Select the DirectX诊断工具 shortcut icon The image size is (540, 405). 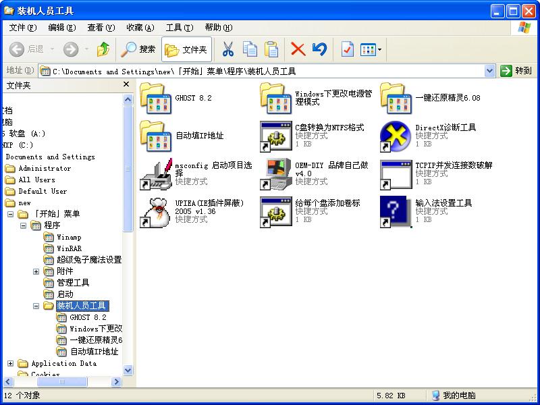396,136
